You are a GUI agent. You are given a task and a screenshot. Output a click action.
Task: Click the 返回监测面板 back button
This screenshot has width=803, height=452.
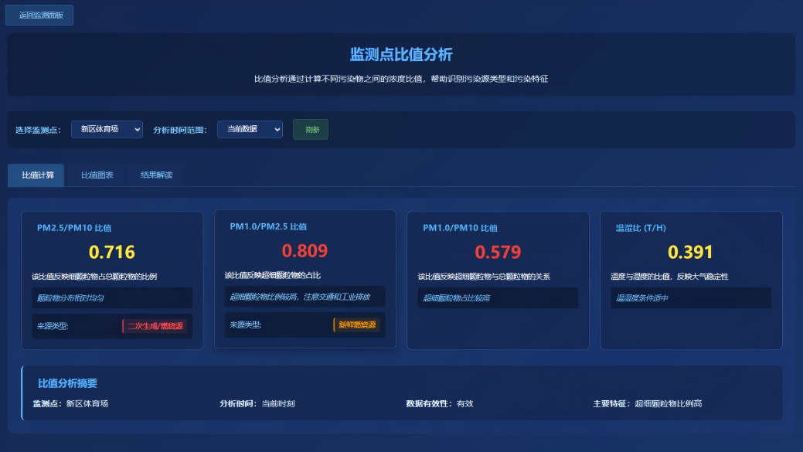click(39, 15)
